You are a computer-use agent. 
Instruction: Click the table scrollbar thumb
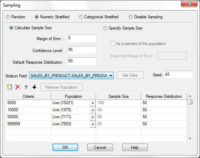click(190, 102)
